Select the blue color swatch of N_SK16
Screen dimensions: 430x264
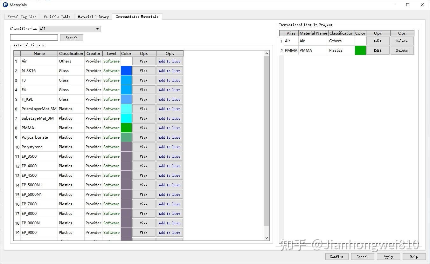pyautogui.click(x=126, y=70)
